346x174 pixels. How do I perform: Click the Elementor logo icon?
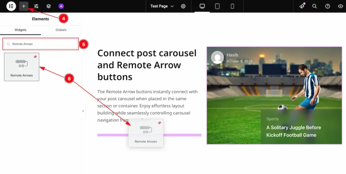click(x=11, y=6)
